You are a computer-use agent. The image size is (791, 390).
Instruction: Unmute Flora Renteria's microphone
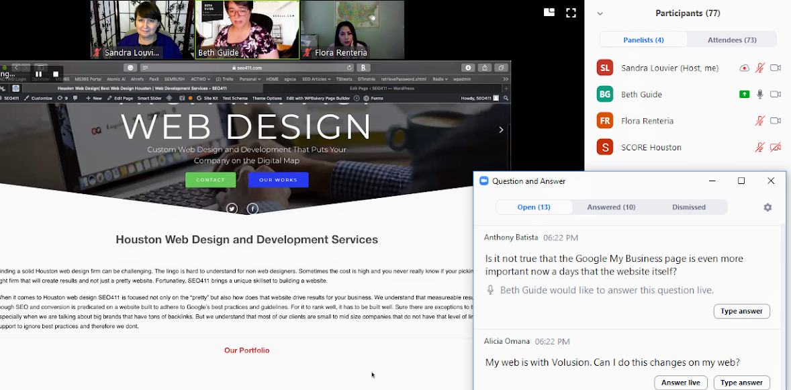(759, 121)
